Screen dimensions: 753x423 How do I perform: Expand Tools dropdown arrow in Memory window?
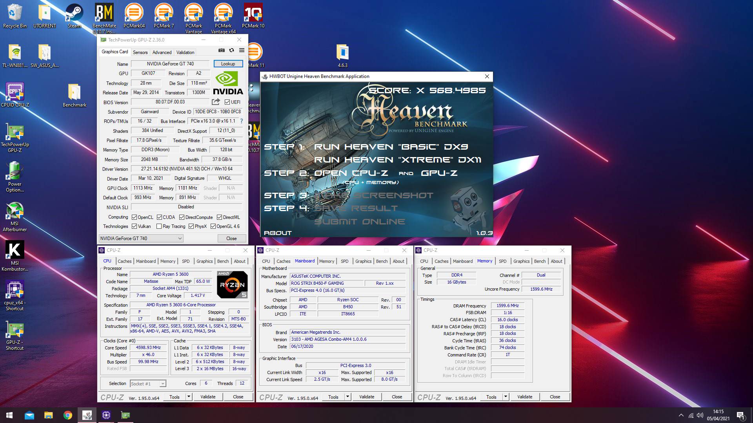506,397
